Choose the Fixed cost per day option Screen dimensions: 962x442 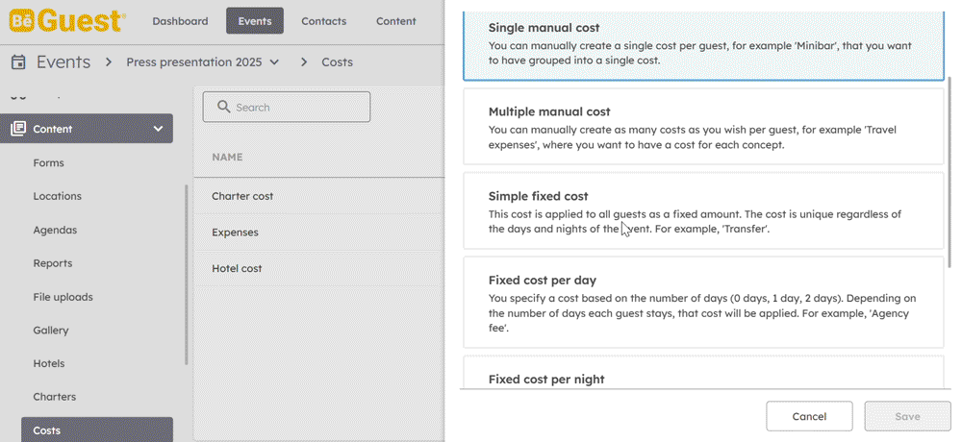tap(703, 302)
